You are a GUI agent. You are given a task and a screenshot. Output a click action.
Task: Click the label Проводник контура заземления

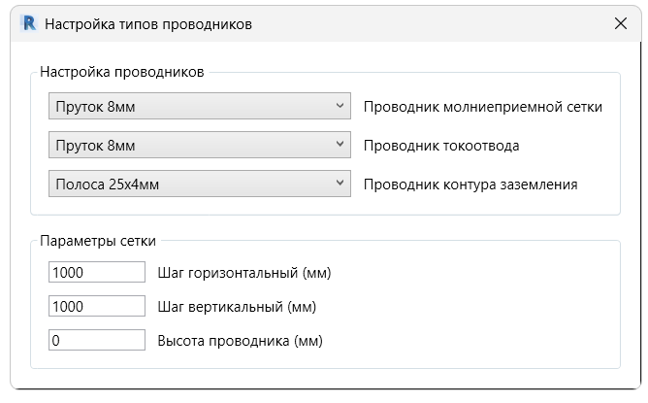coord(470,185)
